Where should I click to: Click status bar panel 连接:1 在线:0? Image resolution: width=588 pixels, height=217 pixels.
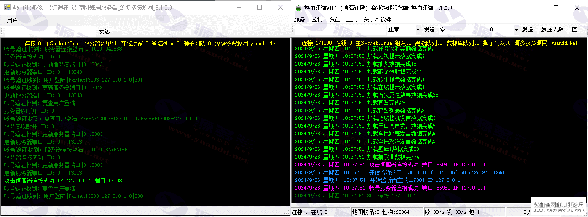click(320, 212)
